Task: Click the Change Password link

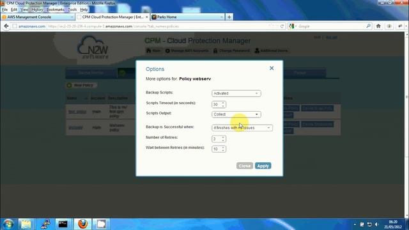Action: (x=231, y=50)
